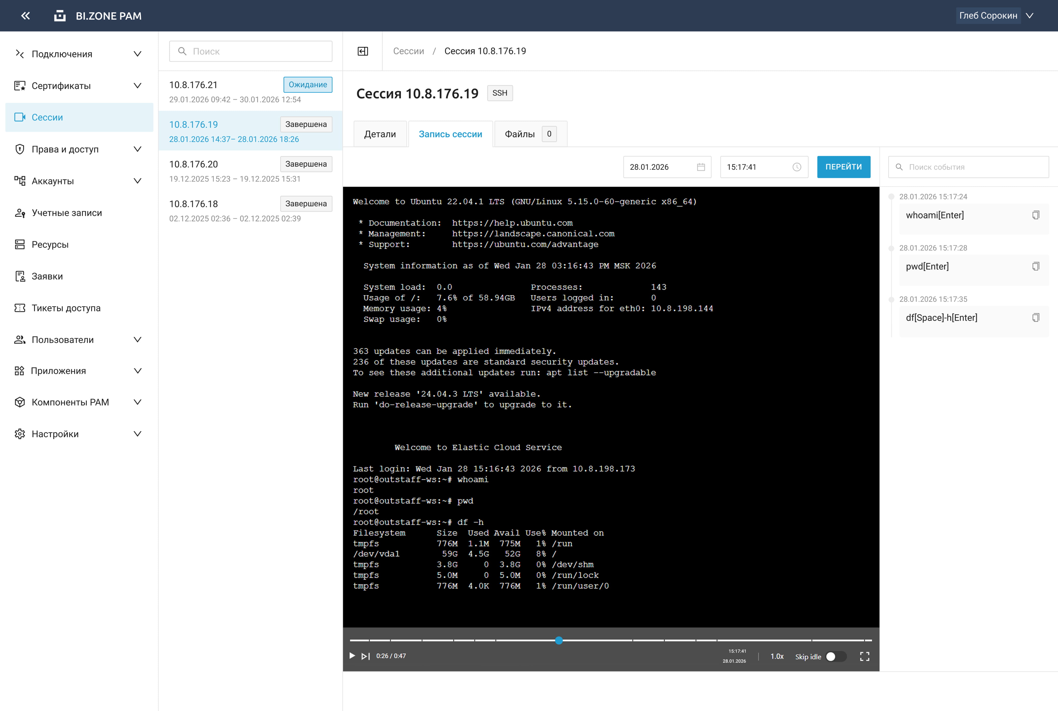Screen dimensions: 1058x711
Task: Open the calendar date picker icon
Action: (x=701, y=167)
